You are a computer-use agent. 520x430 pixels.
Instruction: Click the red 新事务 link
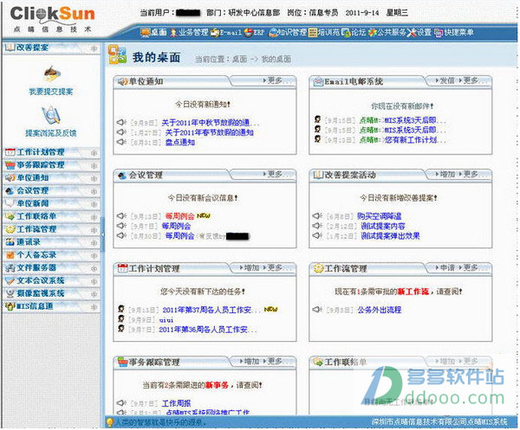click(x=217, y=385)
